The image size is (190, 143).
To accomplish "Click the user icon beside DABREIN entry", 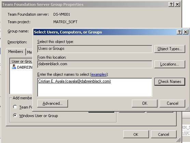I will pos(14,67).
